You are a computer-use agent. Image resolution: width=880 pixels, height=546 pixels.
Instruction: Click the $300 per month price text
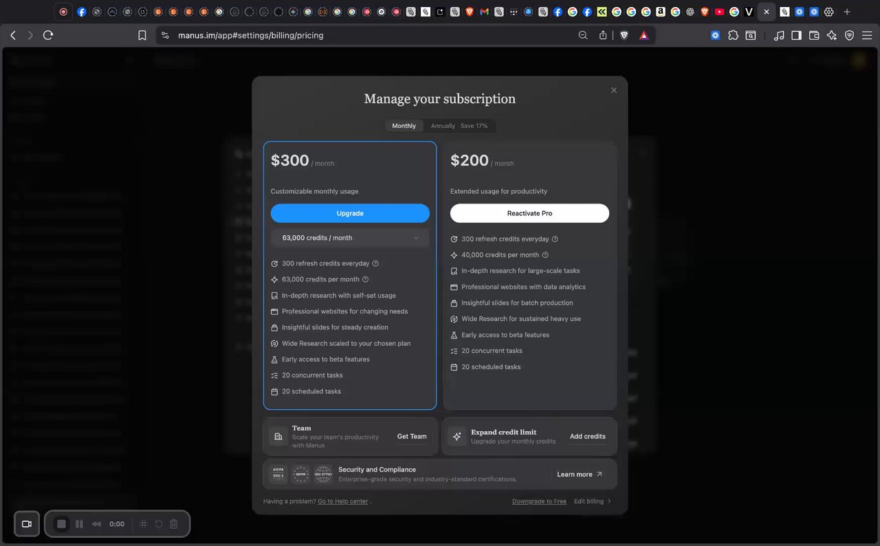click(302, 161)
